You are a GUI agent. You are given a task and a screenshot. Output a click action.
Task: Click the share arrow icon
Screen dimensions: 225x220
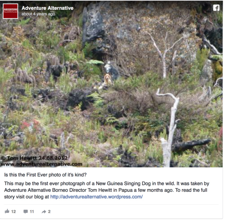(44, 212)
